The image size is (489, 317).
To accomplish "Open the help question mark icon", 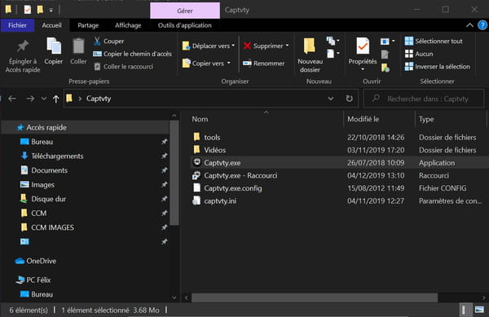I will (482, 25).
